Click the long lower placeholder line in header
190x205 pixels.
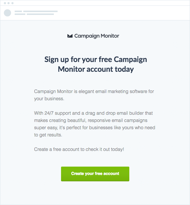[40, 14]
